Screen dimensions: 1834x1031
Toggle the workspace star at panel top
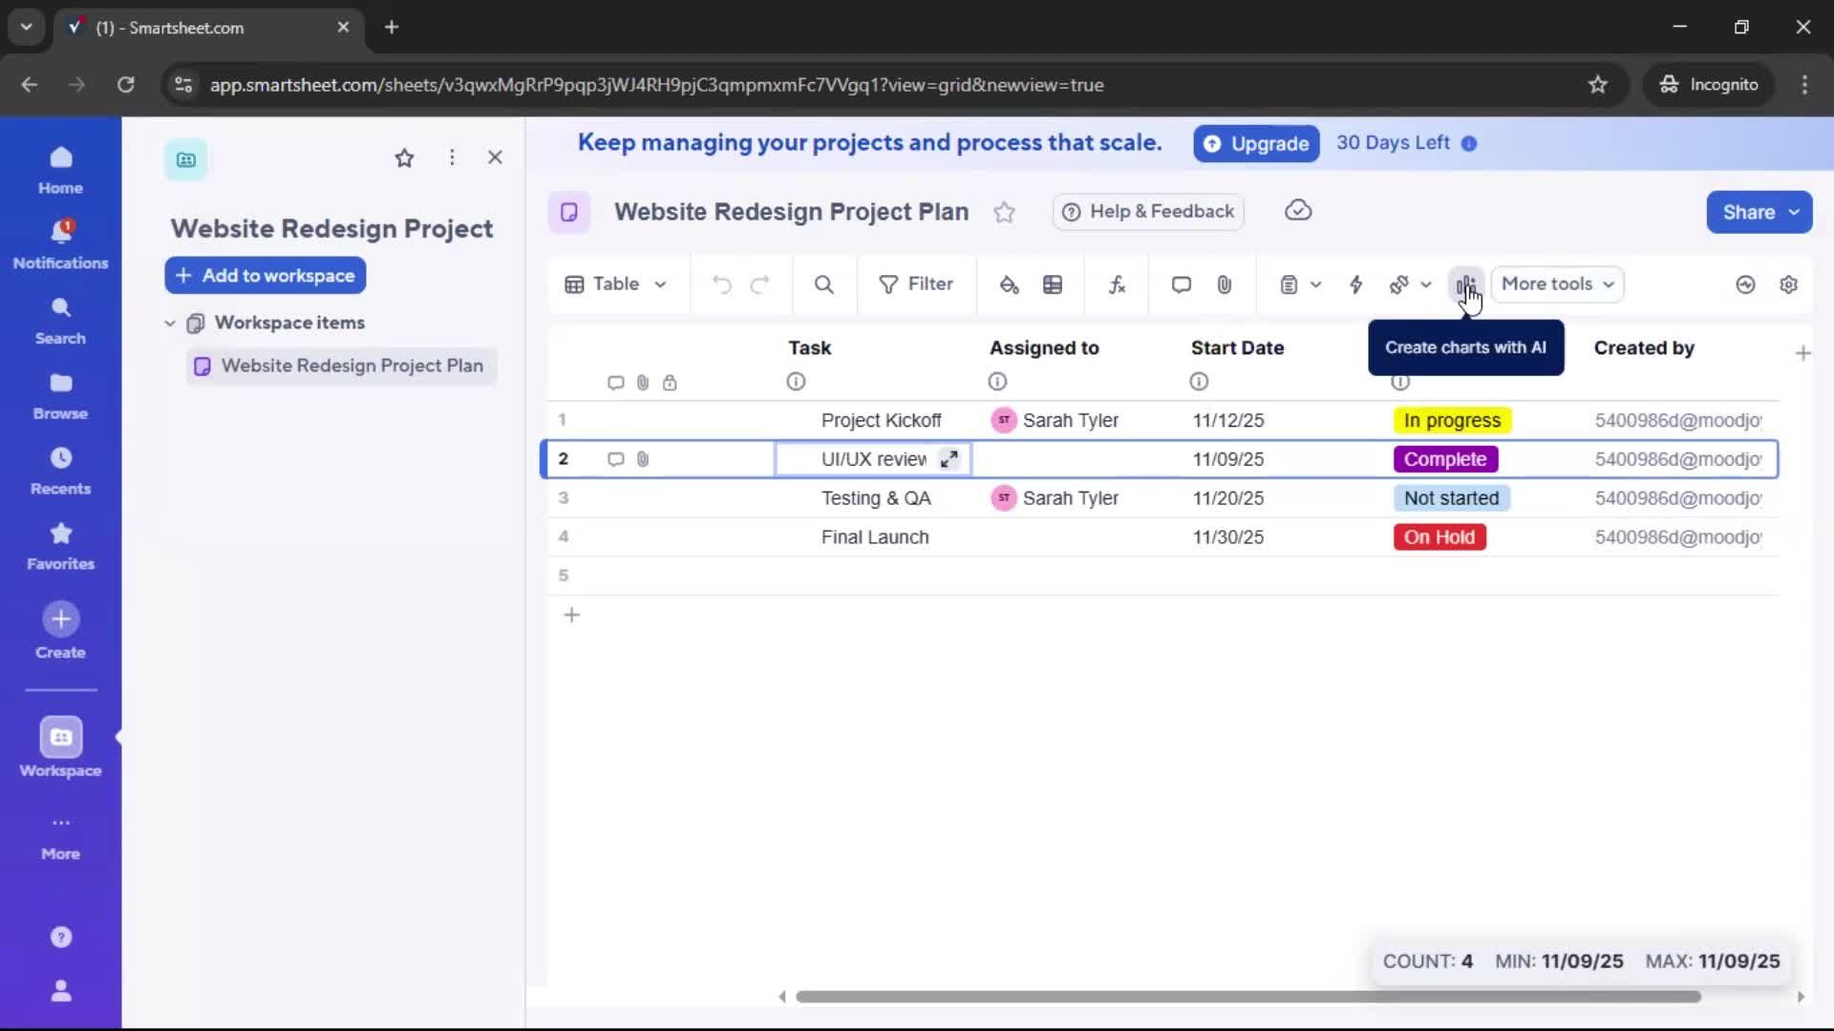[405, 158]
